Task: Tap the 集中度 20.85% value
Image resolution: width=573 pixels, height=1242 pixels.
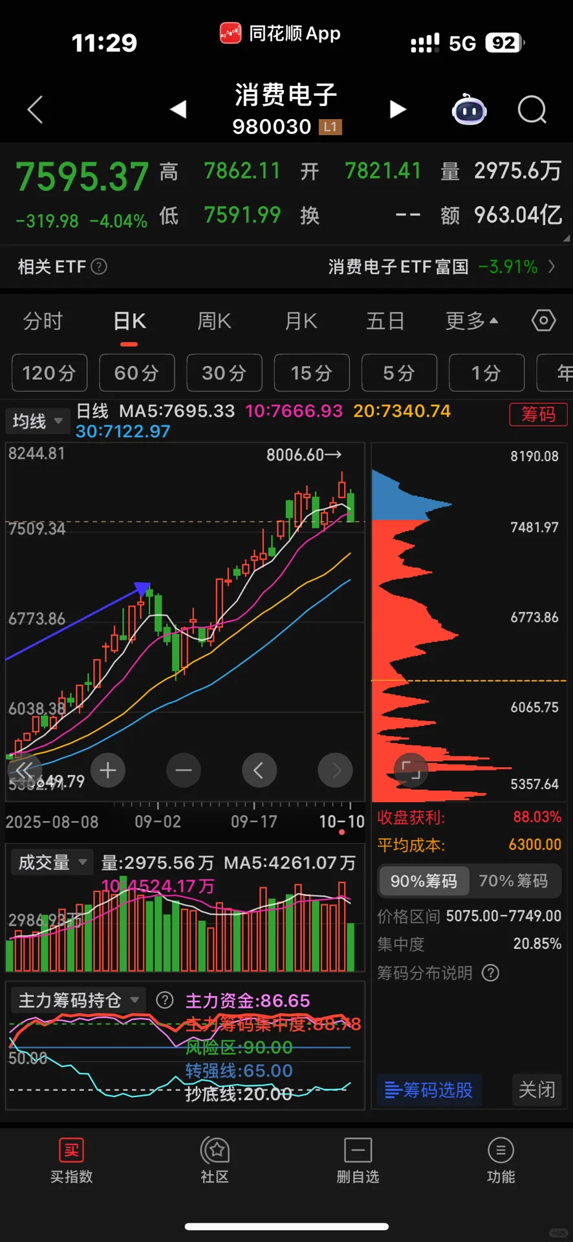Action: (537, 944)
